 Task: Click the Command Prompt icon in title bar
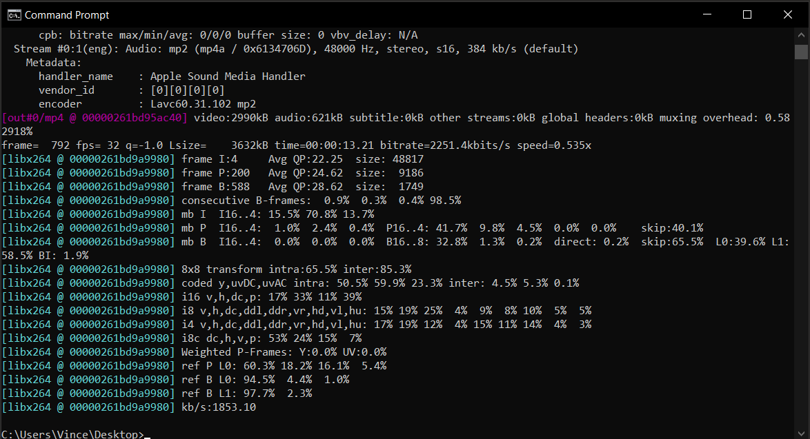14,14
